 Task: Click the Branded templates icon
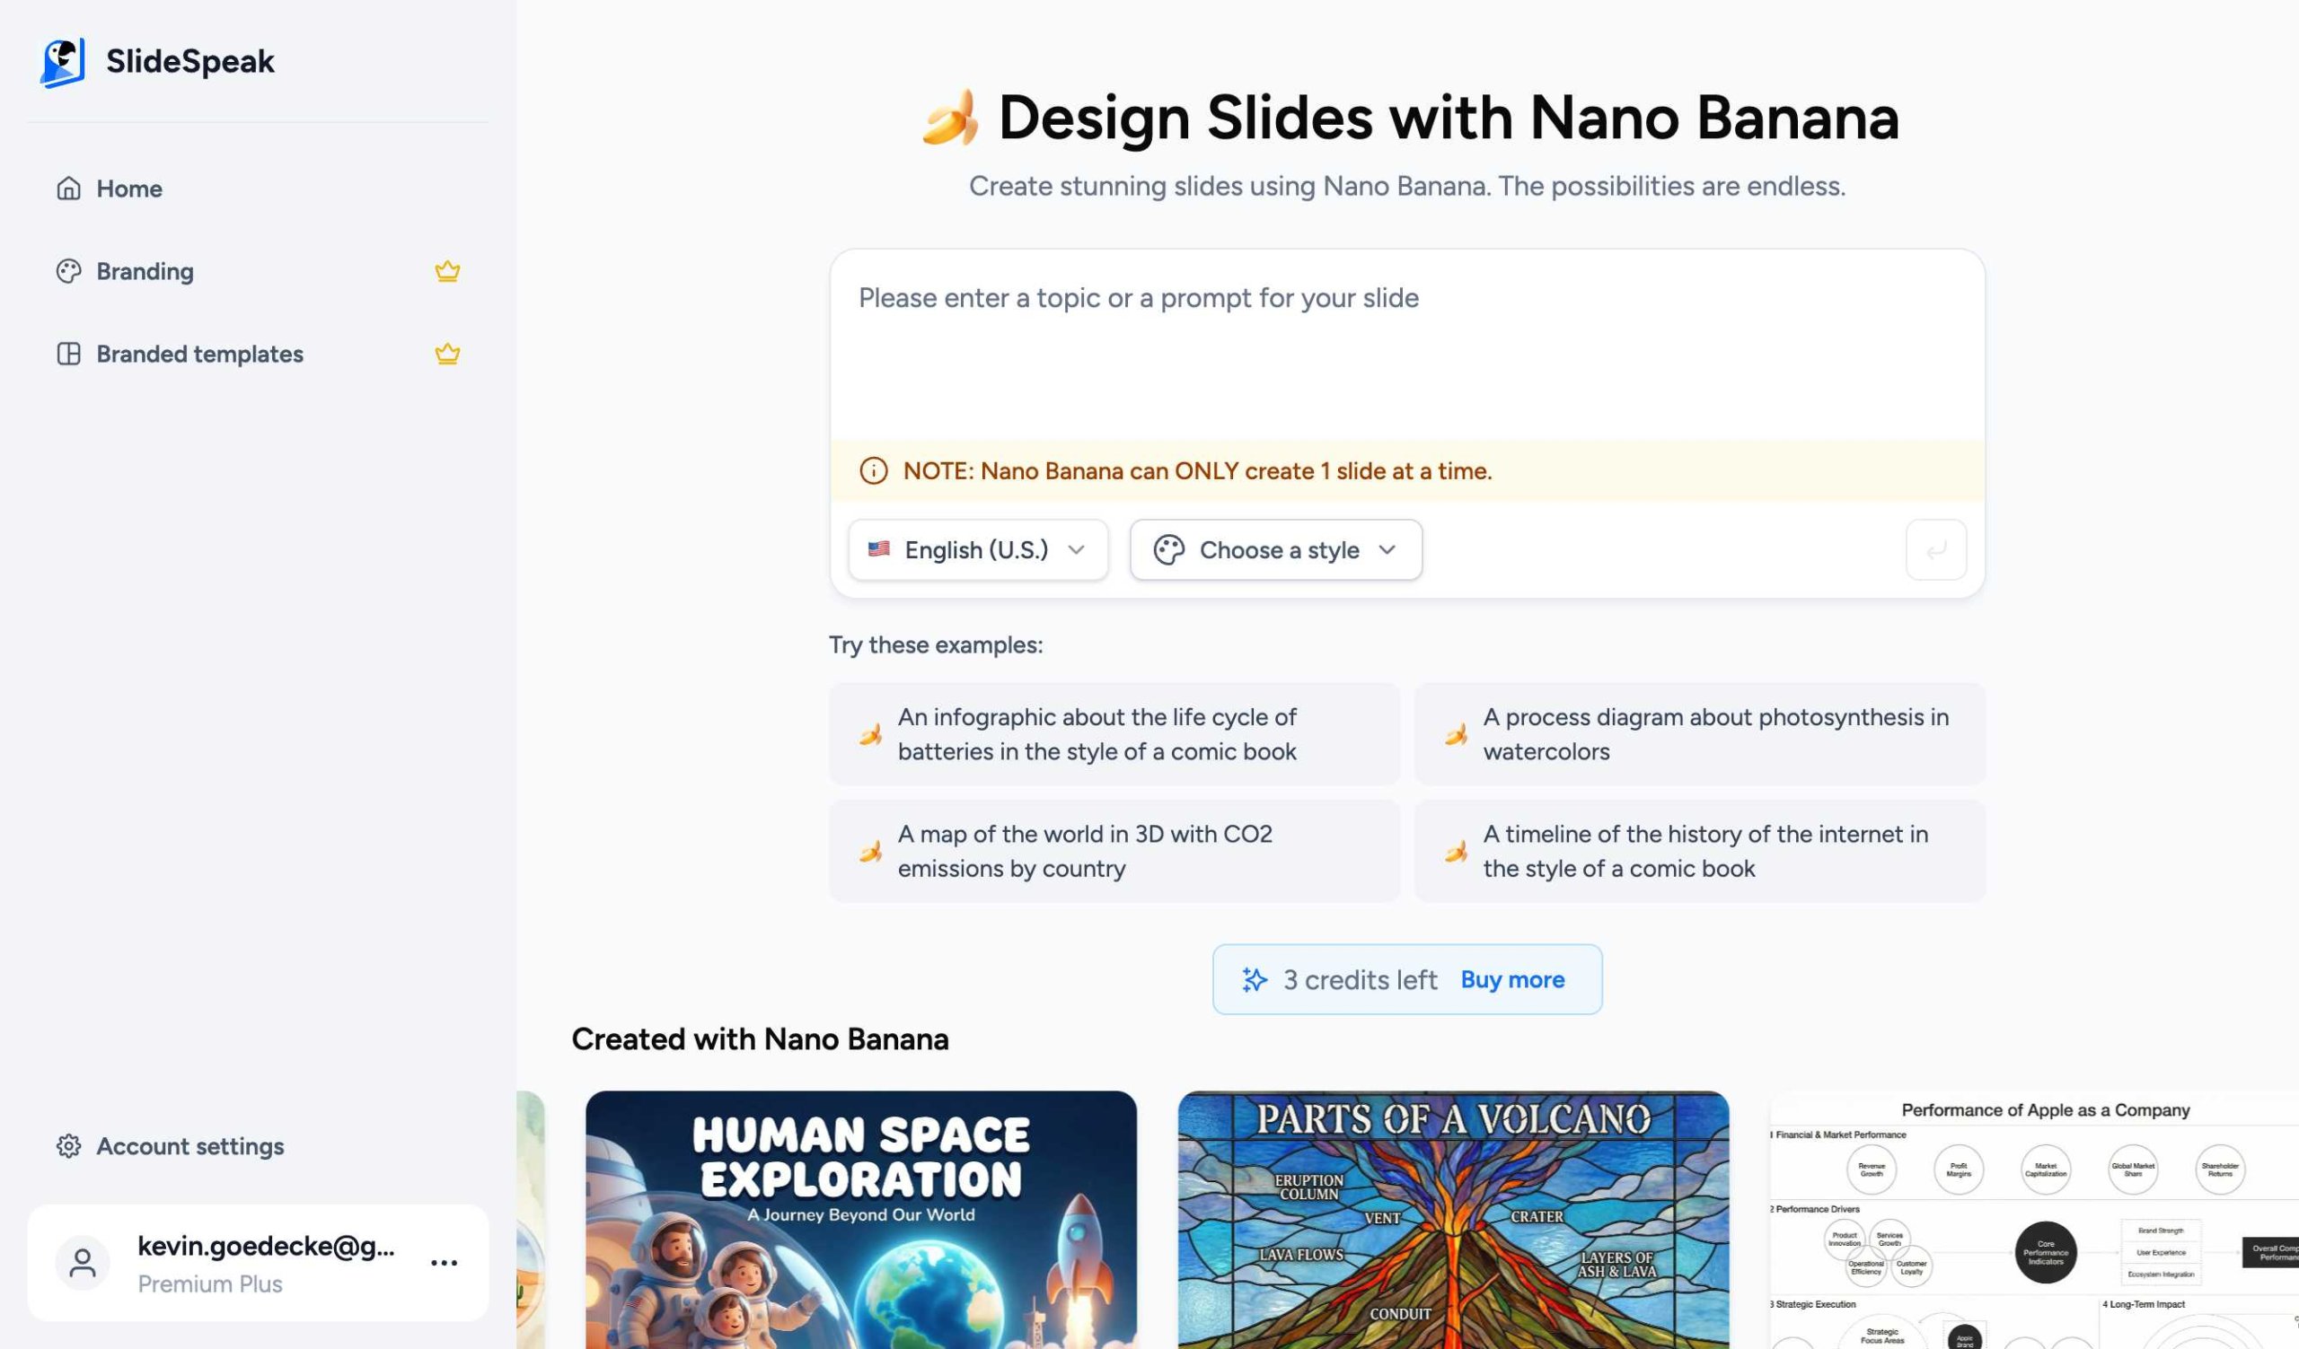tap(68, 354)
